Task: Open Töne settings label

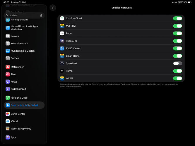Action: tap(13, 74)
